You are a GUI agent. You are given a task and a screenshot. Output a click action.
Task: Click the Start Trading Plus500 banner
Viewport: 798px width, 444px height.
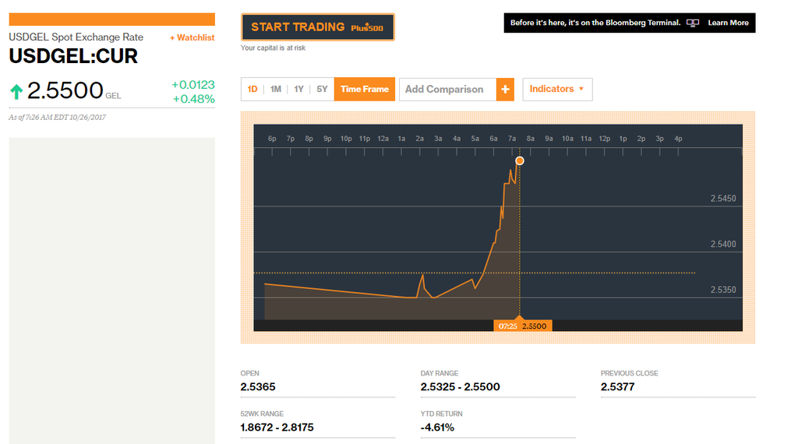point(318,27)
